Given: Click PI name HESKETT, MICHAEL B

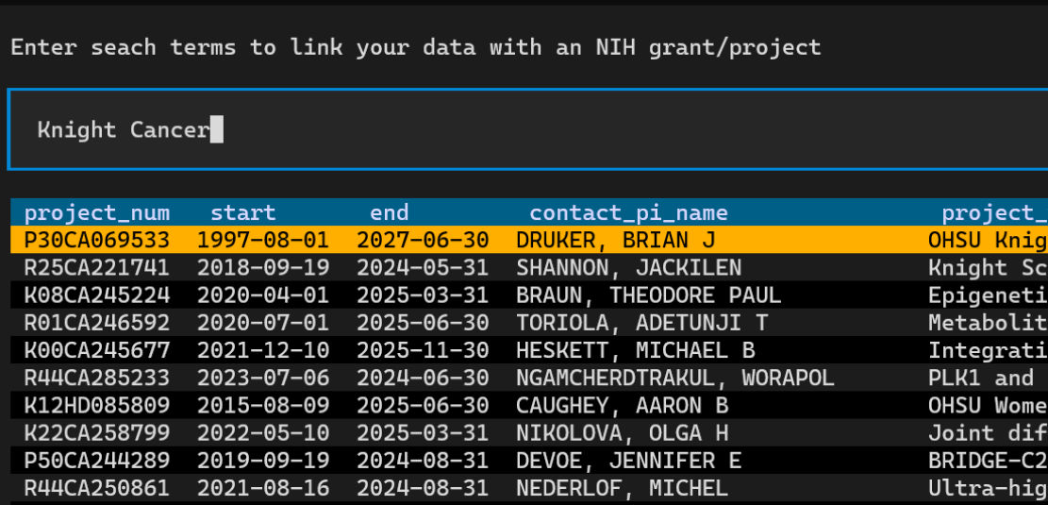Looking at the screenshot, I should [x=635, y=351].
